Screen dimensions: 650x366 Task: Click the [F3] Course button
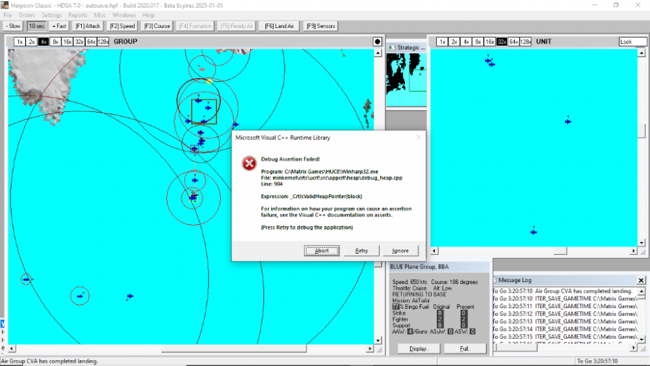[157, 26]
